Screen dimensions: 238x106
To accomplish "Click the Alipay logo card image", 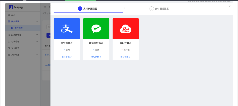I will tap(67, 29).
